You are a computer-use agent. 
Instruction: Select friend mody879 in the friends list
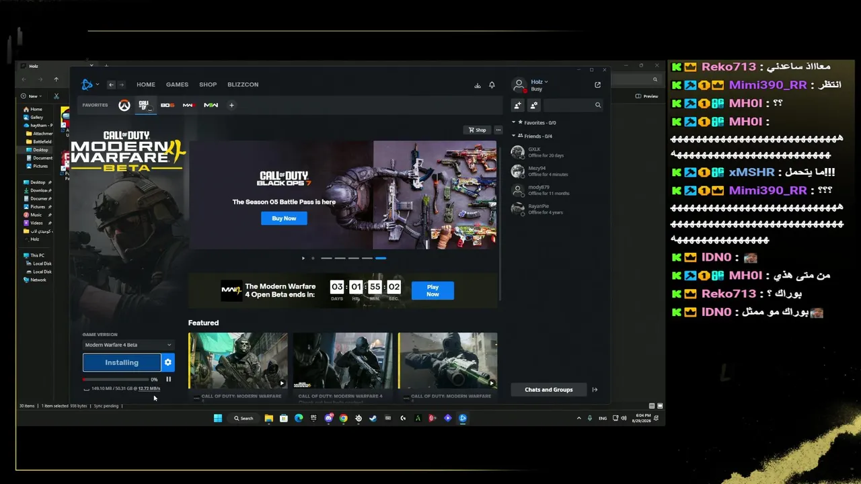[x=557, y=190]
